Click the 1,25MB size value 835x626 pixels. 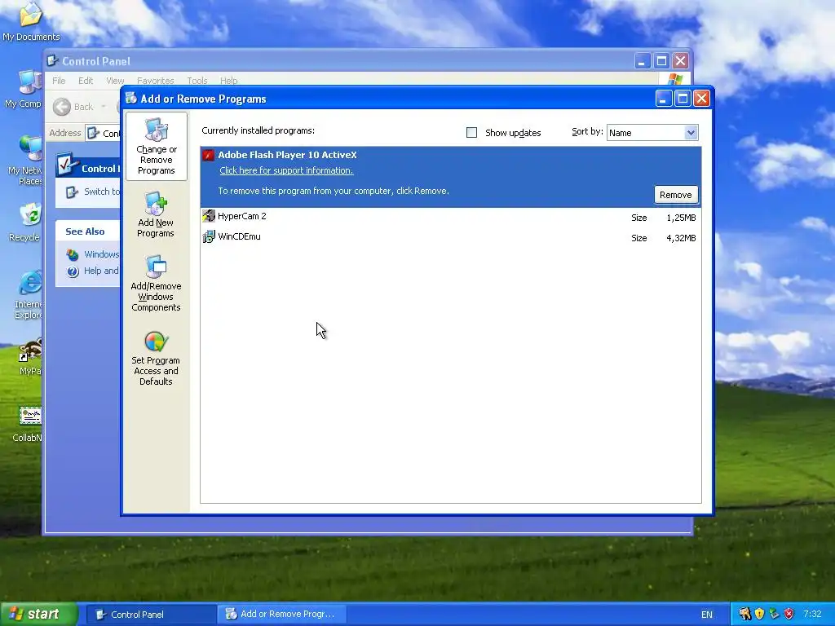point(681,218)
